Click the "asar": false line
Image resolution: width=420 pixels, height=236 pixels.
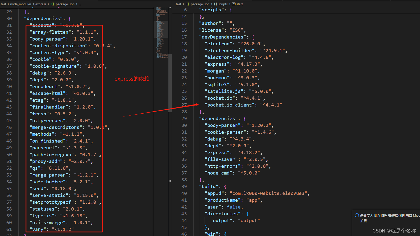tap(224, 207)
